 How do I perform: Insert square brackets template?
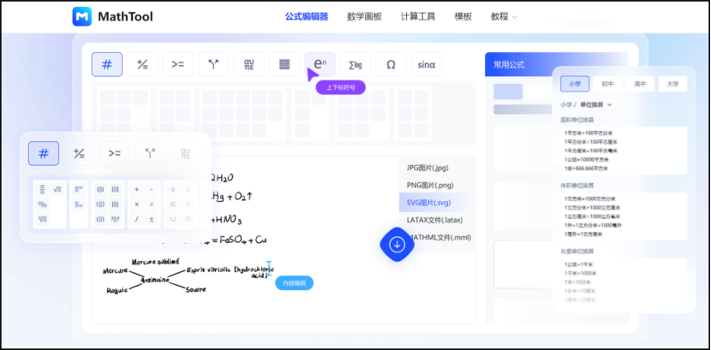tap(115, 189)
